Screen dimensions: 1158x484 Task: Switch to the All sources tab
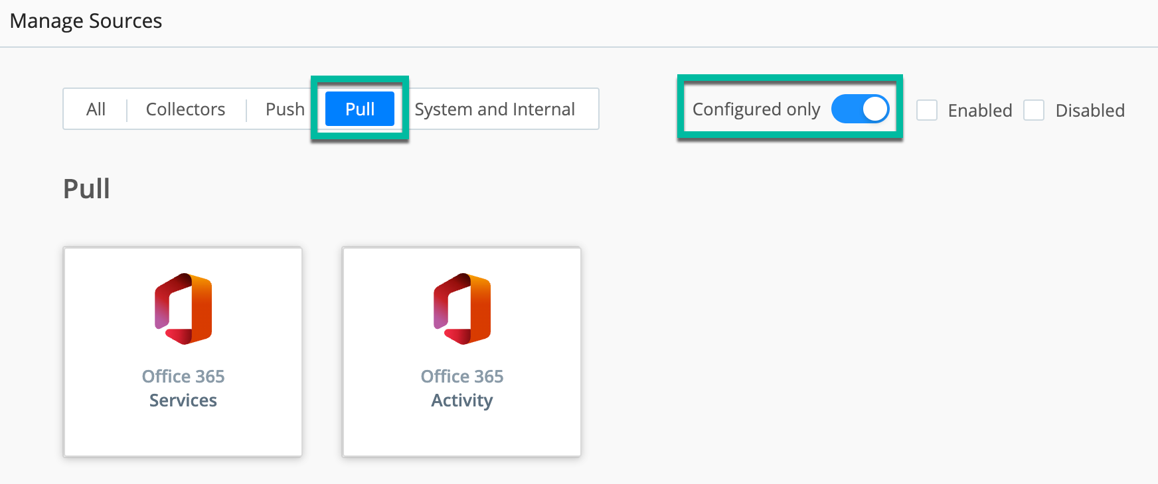96,109
